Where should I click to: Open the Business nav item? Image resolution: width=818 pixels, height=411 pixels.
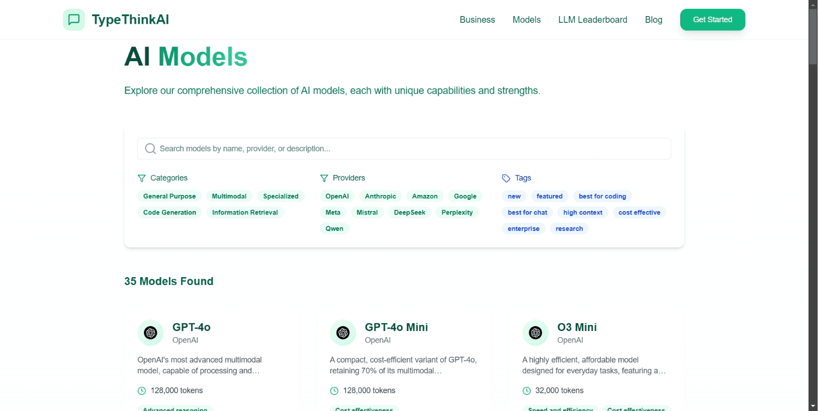477,20
